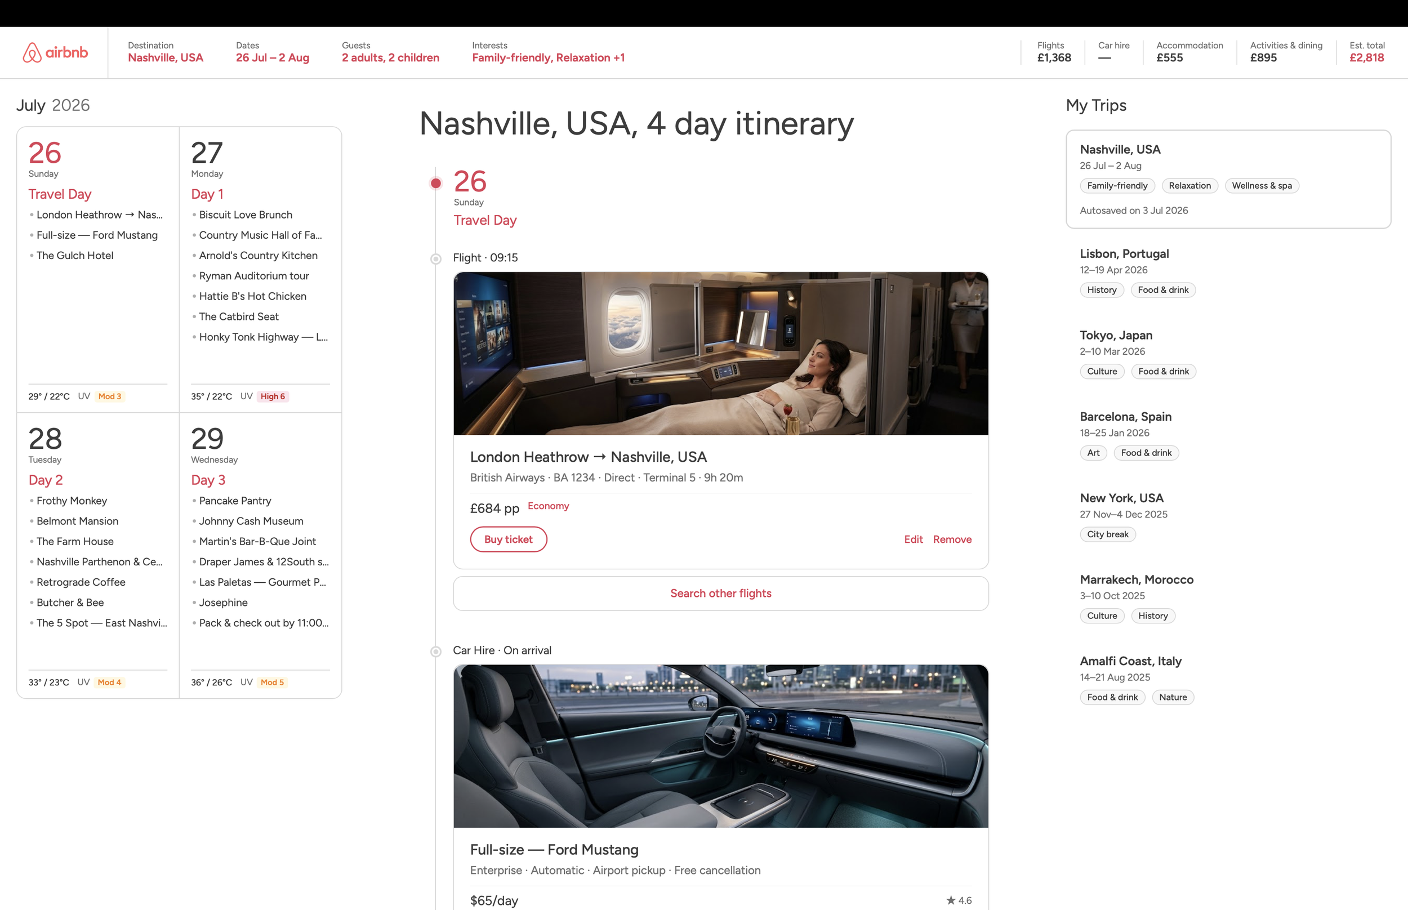Image resolution: width=1408 pixels, height=910 pixels.
Task: Open Biscuit Love Brunch in calendar
Action: click(x=245, y=215)
